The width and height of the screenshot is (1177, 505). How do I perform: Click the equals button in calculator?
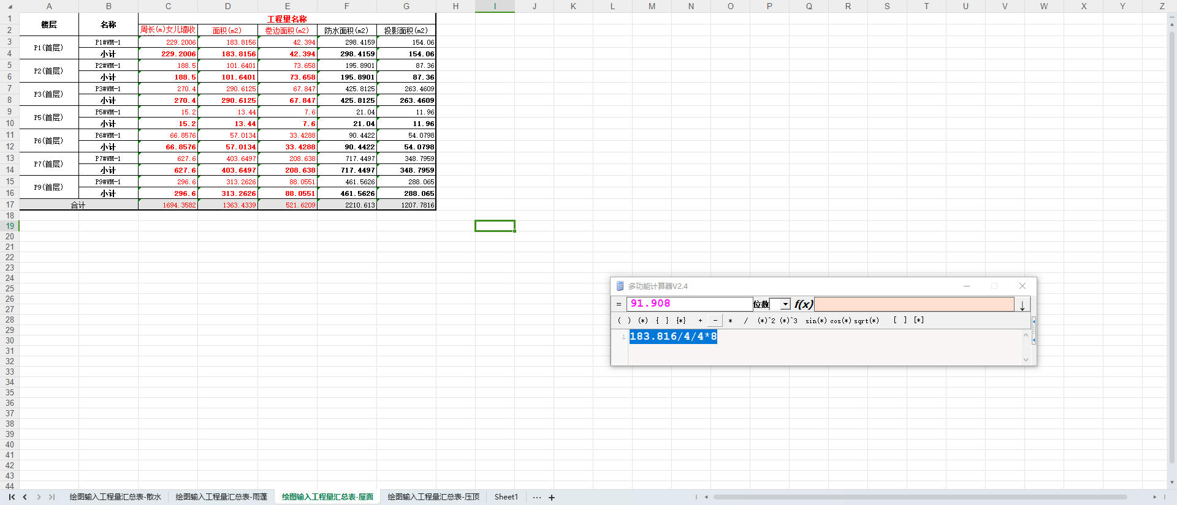tap(619, 304)
